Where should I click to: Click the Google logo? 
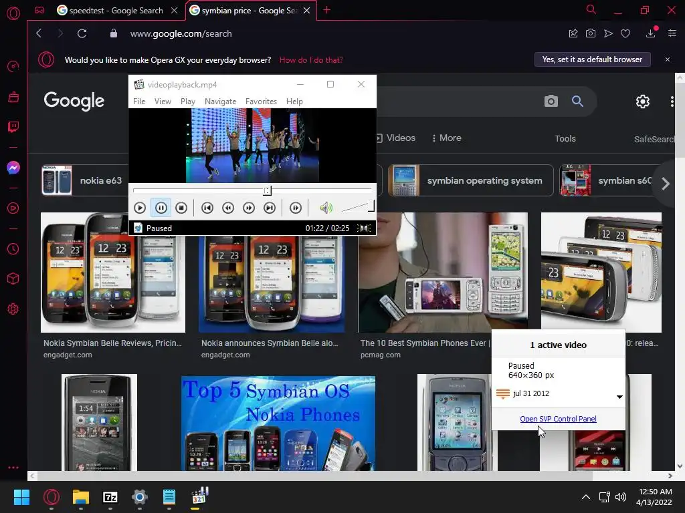74,102
